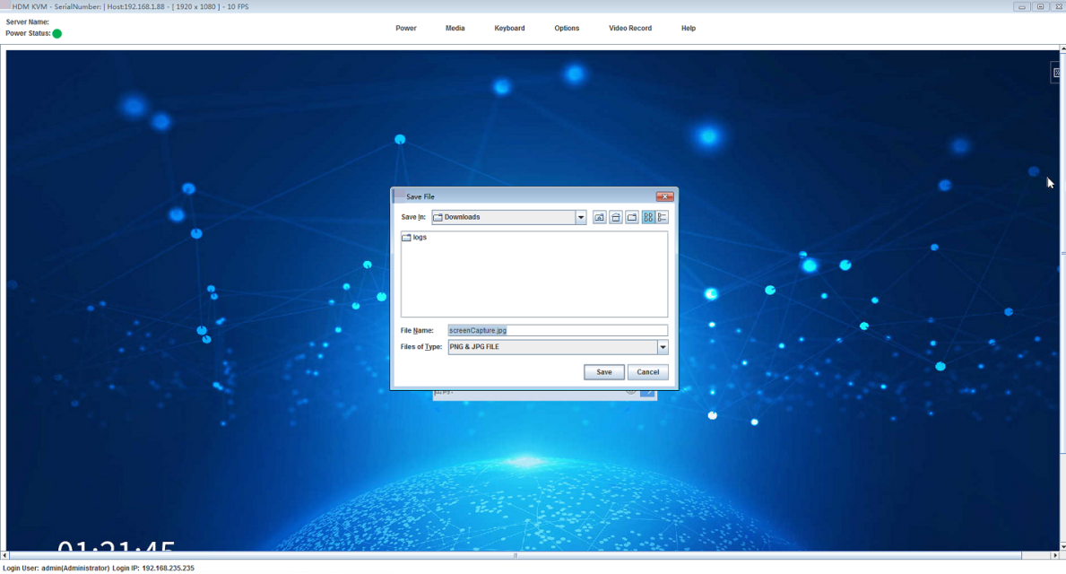Click the Login User admin(Administrator) text
1066x574 pixels.
(56, 568)
